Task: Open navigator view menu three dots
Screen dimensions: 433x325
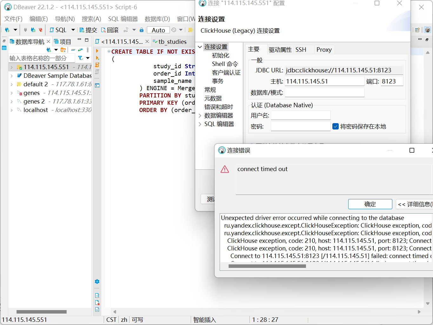Action: [x=88, y=50]
